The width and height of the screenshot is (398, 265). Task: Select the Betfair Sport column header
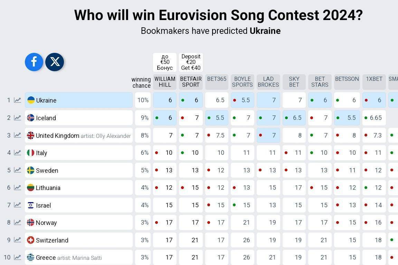pyautogui.click(x=191, y=82)
